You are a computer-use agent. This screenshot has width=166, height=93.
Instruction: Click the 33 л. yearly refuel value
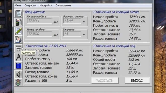[132, 68]
